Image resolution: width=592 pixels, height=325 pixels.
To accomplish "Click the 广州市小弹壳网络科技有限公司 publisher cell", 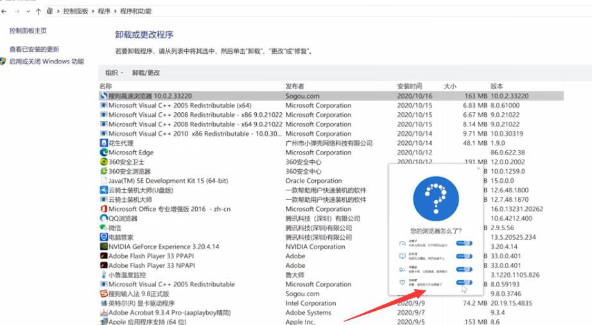I will pyautogui.click(x=329, y=143).
